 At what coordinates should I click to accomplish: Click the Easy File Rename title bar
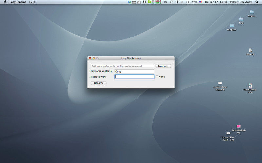click(x=131, y=58)
